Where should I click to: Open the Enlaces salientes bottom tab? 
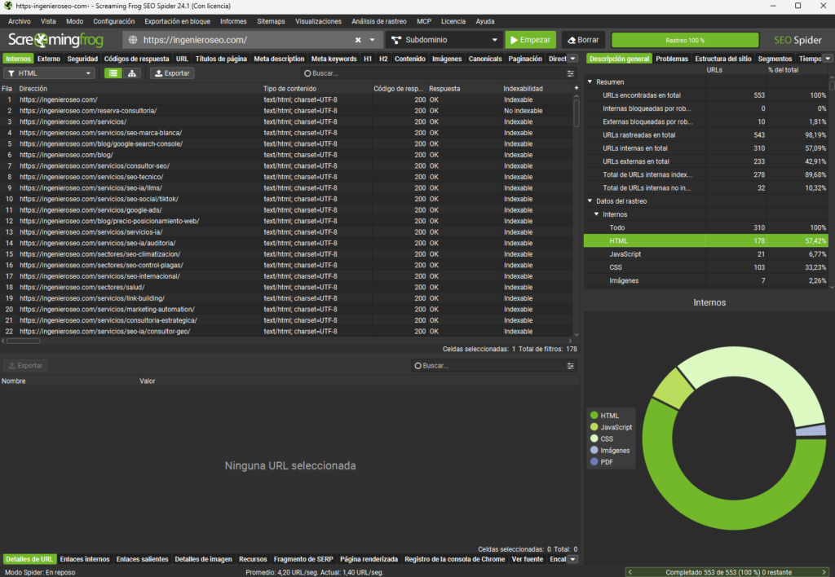click(x=142, y=559)
